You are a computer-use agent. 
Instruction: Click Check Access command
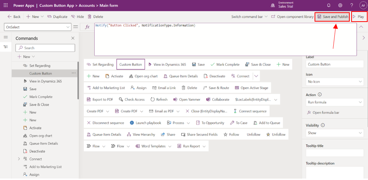point(132,100)
